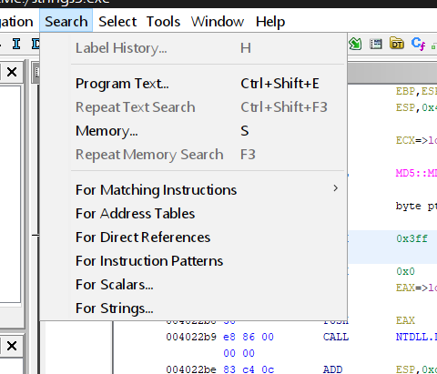
Task: Open the Data Type Manager DT folder icon
Action: click(x=397, y=44)
